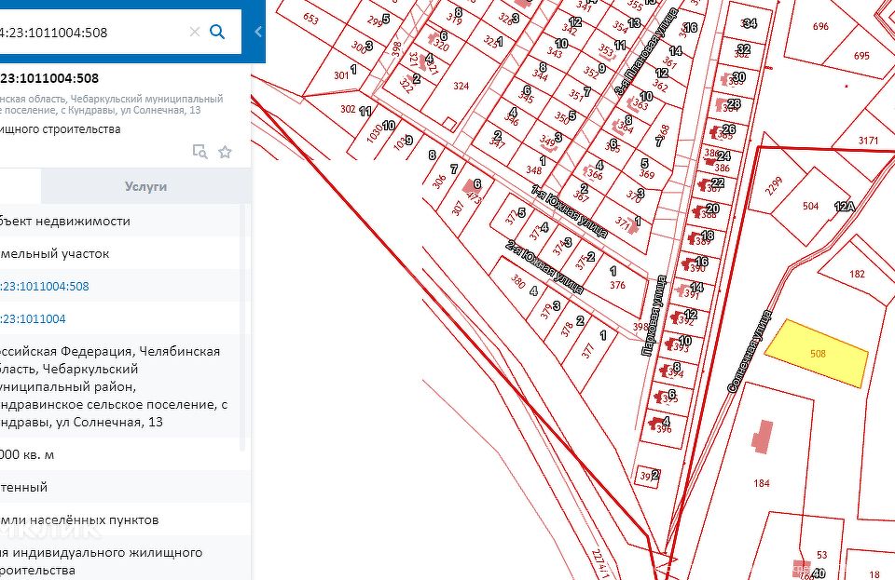Collapse the left info panel
This screenshot has width=895, height=580.
[258, 32]
